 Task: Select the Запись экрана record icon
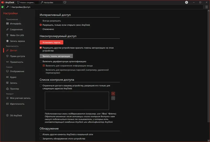pos(7,41)
